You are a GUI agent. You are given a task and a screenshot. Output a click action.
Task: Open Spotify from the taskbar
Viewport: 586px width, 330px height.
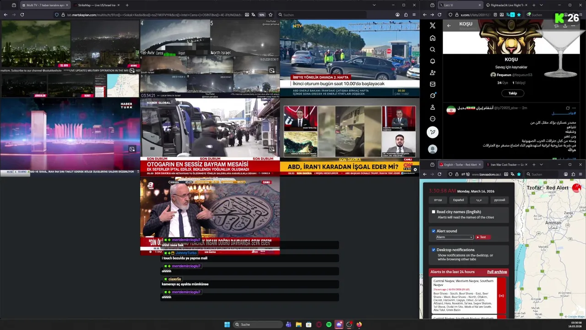coord(329,324)
